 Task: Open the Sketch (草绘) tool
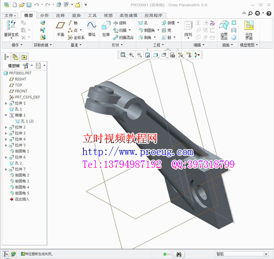(92, 29)
